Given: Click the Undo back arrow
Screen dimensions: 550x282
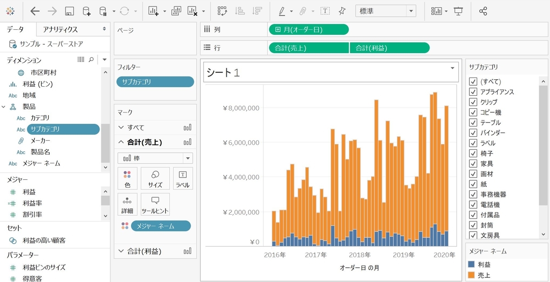Looking at the screenshot, I should pos(35,11).
